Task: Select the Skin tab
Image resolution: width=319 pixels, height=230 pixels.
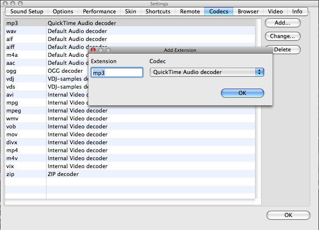Action: click(x=131, y=11)
